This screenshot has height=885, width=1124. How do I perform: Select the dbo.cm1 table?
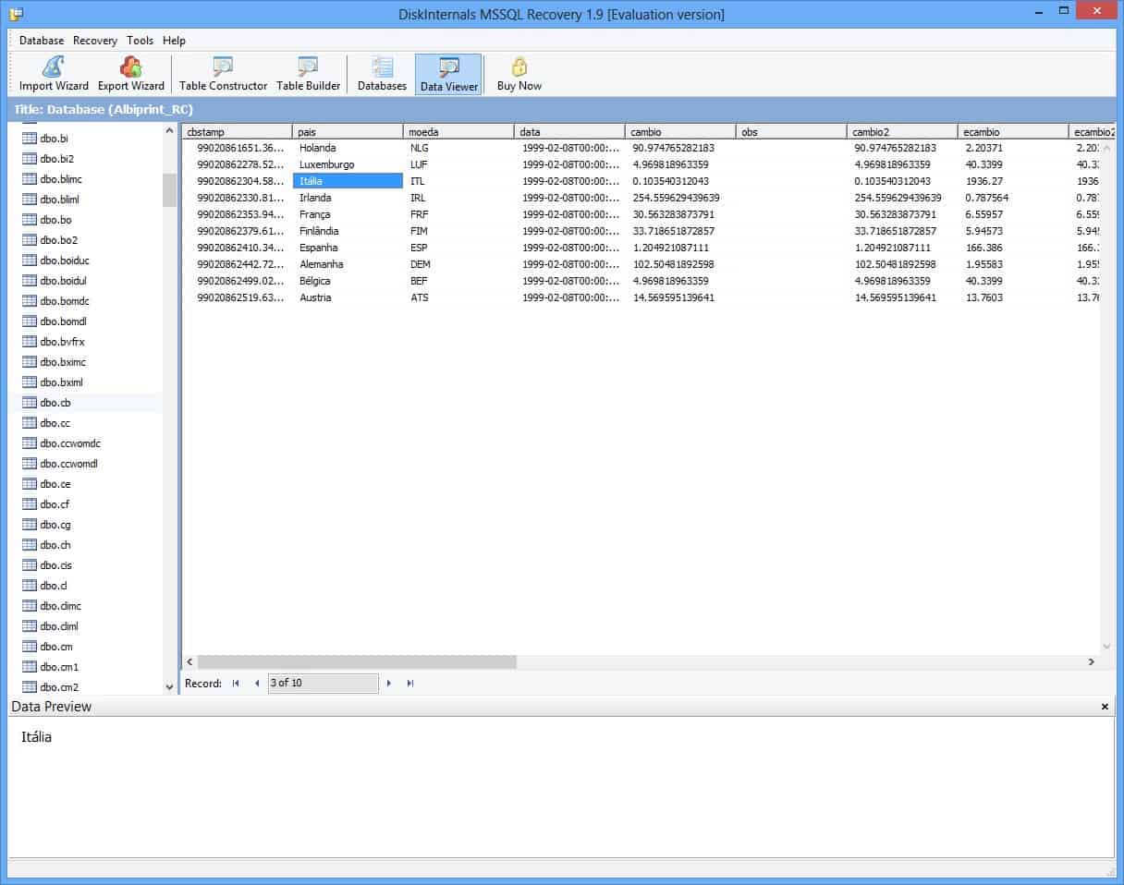pos(59,667)
